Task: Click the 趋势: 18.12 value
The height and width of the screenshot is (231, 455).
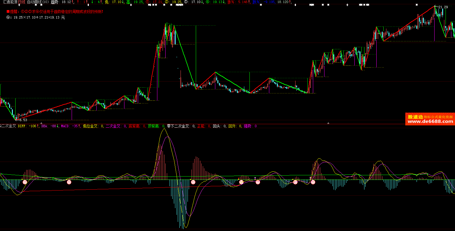Action: (x=62, y=2)
